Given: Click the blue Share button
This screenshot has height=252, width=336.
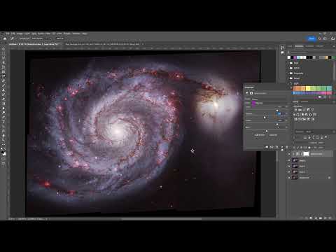Looking at the screenshot, I should click(311, 38).
